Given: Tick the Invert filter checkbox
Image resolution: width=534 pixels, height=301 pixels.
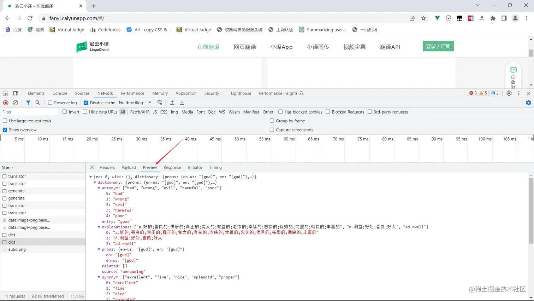Looking at the screenshot, I should (x=65, y=112).
